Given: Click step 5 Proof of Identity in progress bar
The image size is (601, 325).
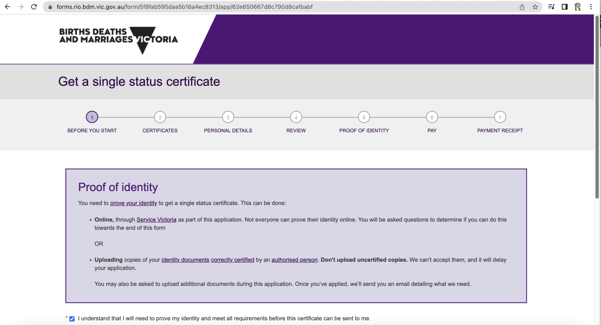Looking at the screenshot, I should tap(364, 117).
